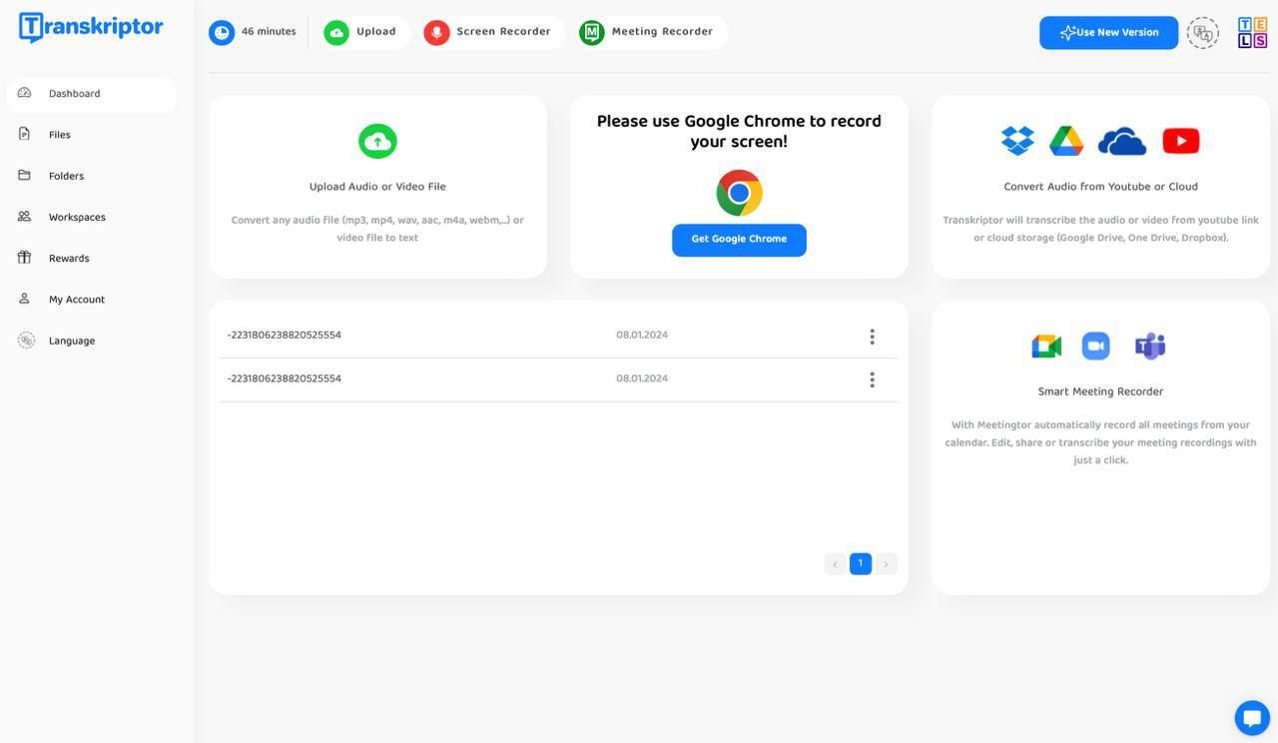Click the Dropbox cloud import icon
1278x743 pixels.
click(1016, 140)
